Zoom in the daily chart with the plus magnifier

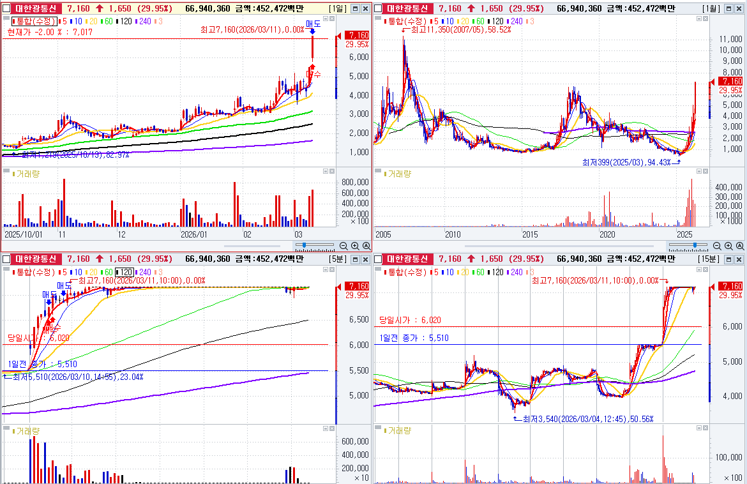coord(355,246)
